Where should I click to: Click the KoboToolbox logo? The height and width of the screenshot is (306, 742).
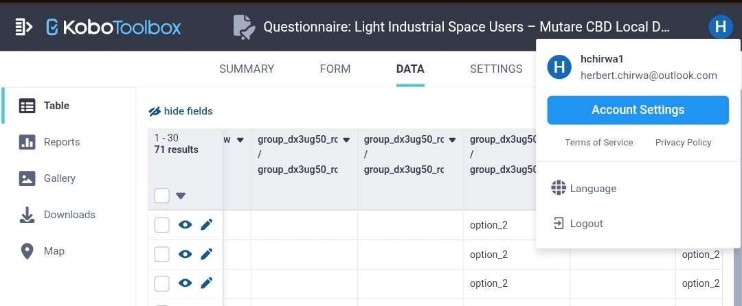point(113,27)
